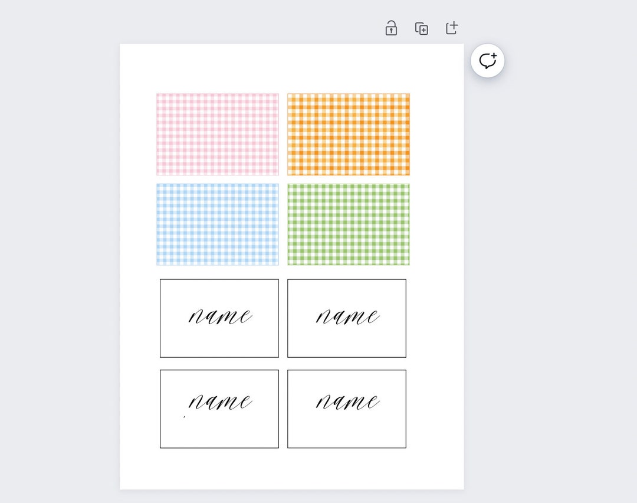Select the green gingham rectangle
Viewport: 637px width, 503px height.
click(x=348, y=224)
